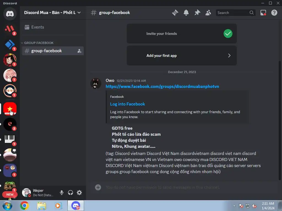Open the piano keys server
Screen dimensions: 282x211
pyautogui.click(x=10, y=139)
